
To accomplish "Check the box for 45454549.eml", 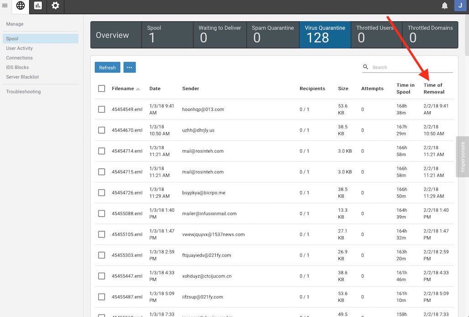I will pos(102,109).
